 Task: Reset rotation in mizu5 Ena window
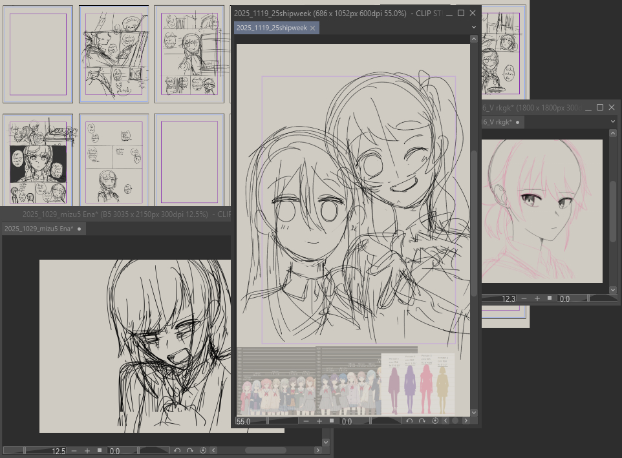202,450
